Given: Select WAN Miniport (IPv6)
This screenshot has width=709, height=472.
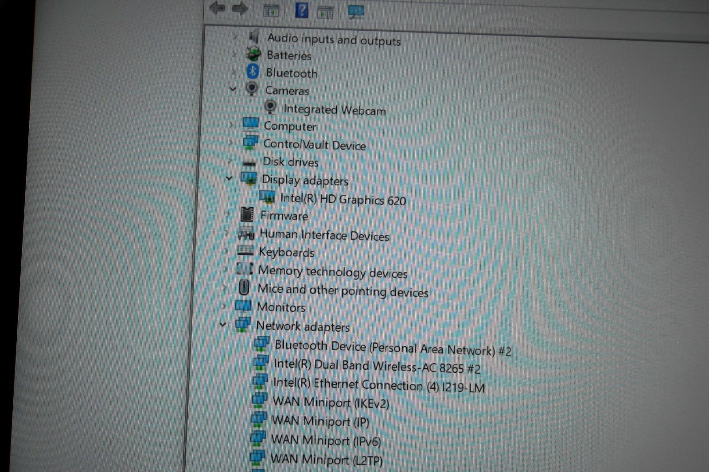Looking at the screenshot, I should tap(326, 440).
